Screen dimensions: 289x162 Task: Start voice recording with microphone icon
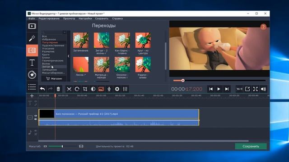109,89
